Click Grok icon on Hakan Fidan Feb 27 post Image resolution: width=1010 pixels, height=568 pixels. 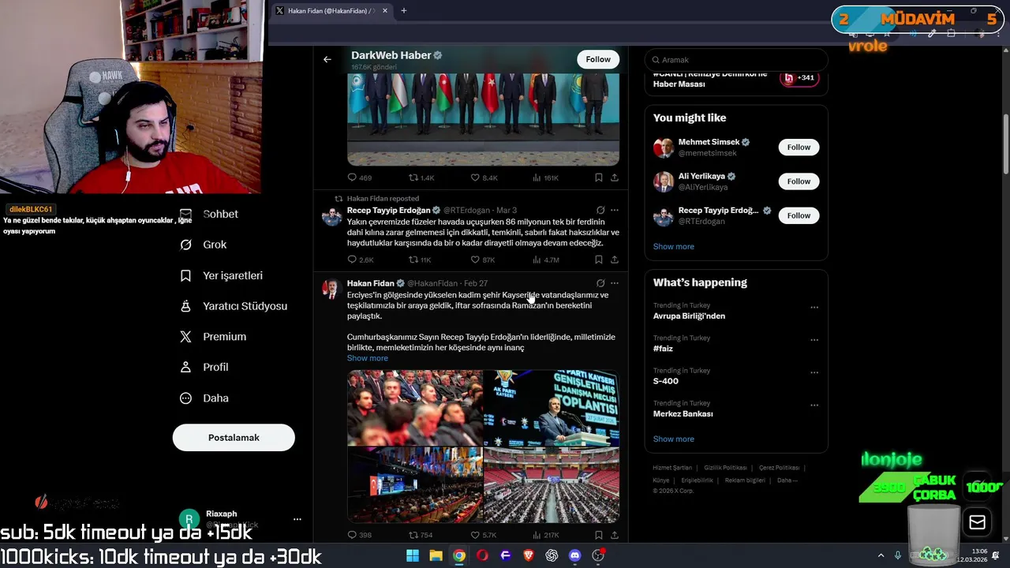point(600,283)
